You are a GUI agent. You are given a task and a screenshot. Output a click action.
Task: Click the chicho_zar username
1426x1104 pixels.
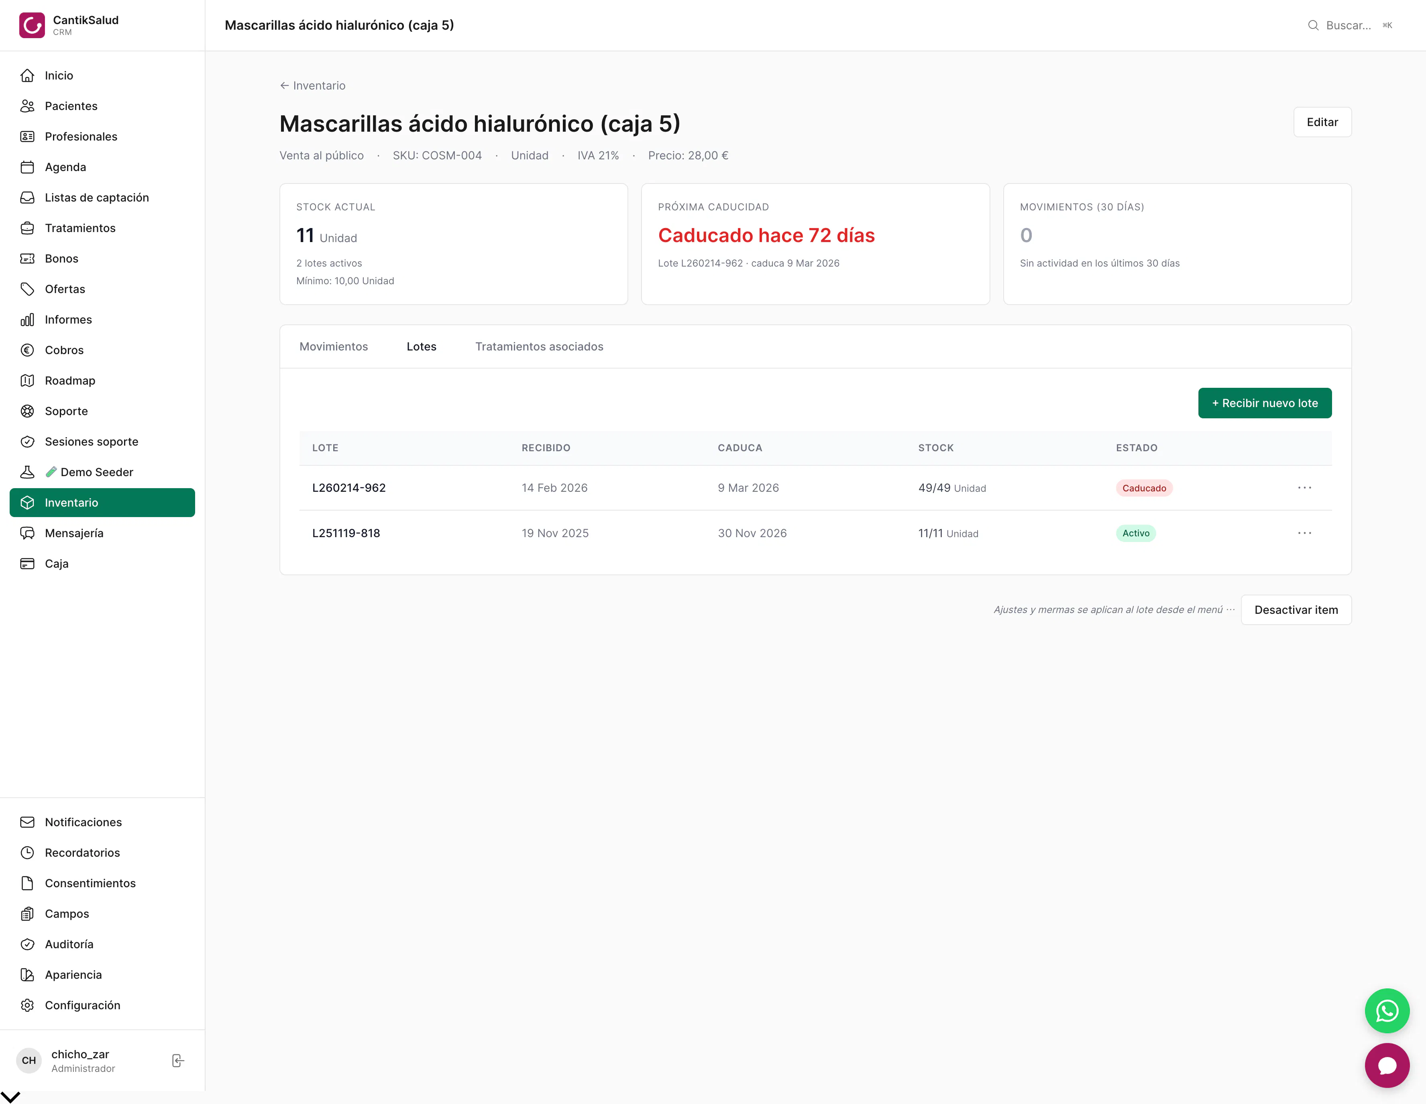80,1054
